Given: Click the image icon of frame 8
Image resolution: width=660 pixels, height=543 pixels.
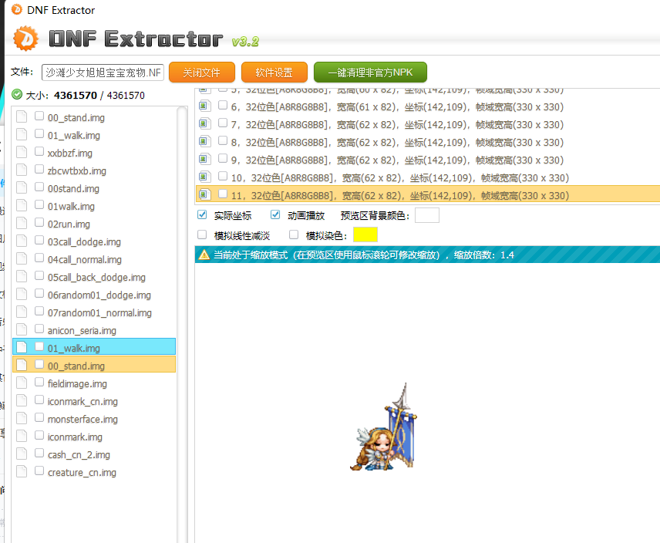Looking at the screenshot, I should pyautogui.click(x=204, y=141).
